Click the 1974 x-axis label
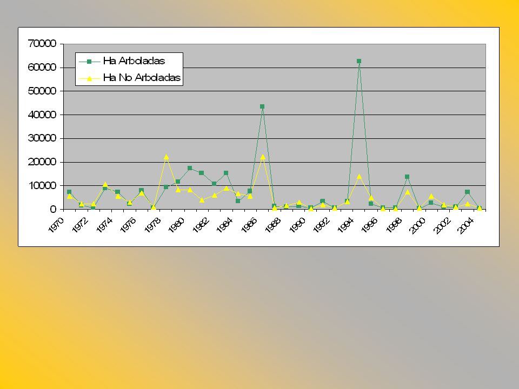The width and height of the screenshot is (519, 389). click(x=104, y=225)
